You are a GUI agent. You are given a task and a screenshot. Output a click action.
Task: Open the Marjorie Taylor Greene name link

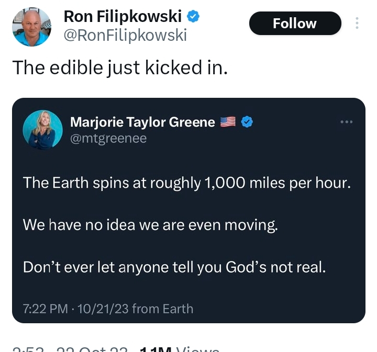coord(142,122)
